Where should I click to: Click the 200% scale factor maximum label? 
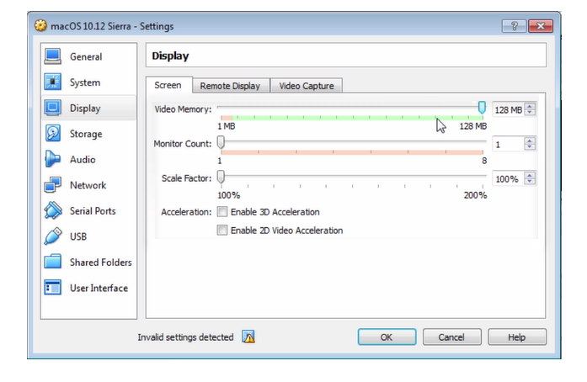tap(475, 195)
